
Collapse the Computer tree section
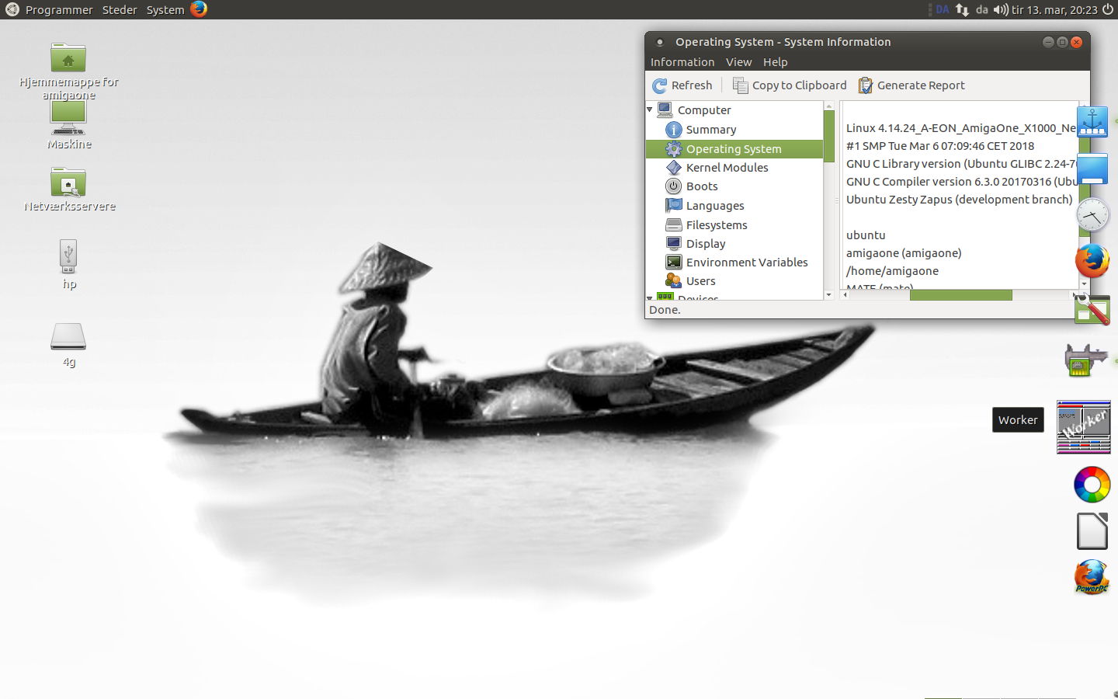[650, 110]
